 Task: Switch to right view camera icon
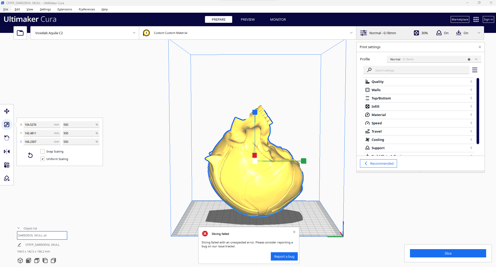tap(53, 261)
